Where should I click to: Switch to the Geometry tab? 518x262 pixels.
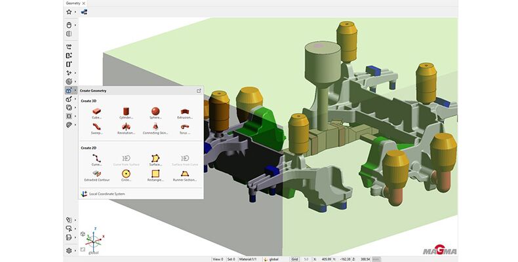[73, 3]
